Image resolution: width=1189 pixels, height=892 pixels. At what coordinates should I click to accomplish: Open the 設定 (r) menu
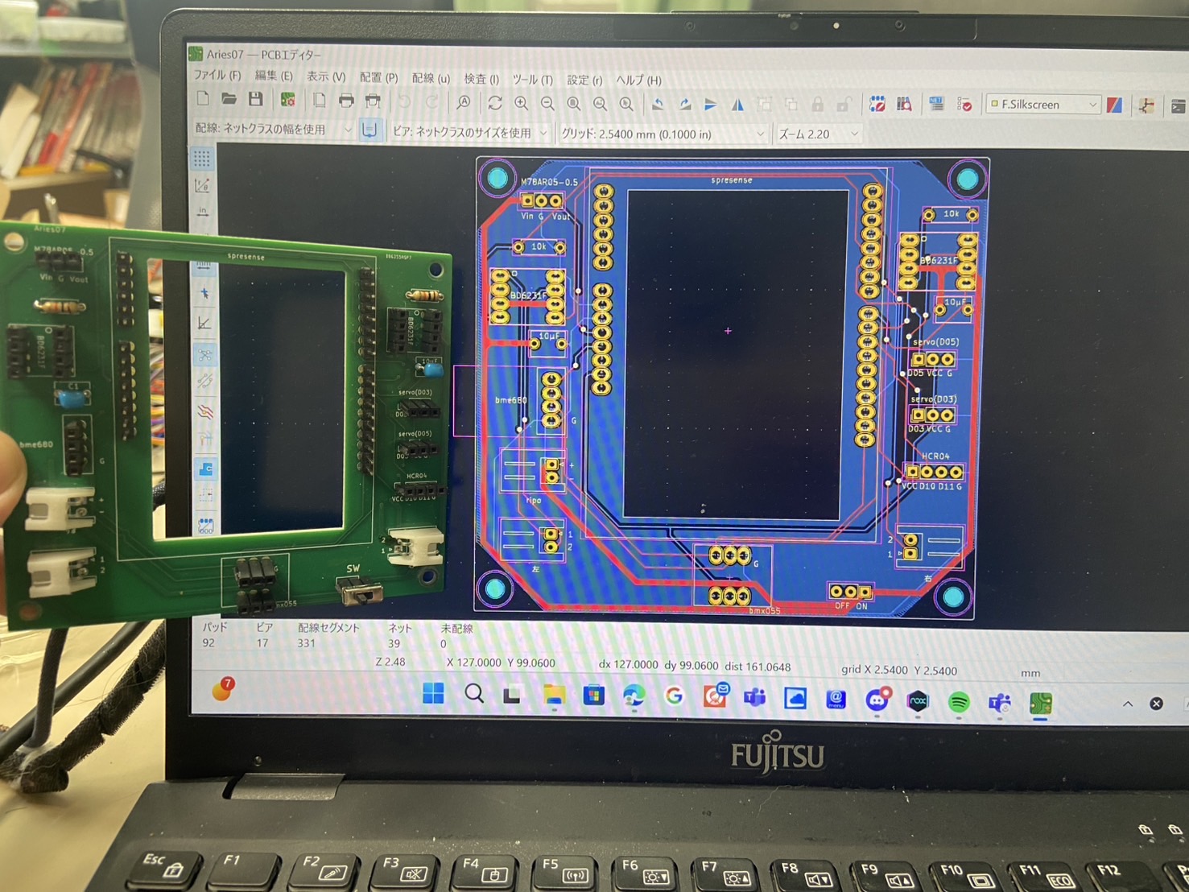click(584, 80)
